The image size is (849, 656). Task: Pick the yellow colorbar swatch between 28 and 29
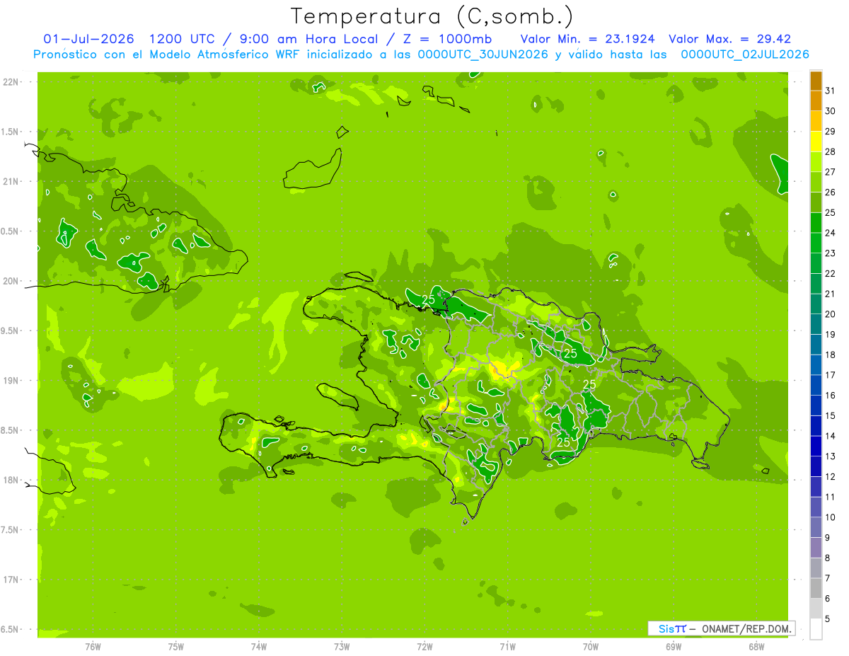point(816,142)
